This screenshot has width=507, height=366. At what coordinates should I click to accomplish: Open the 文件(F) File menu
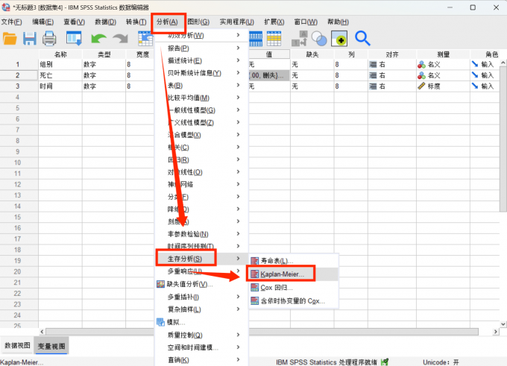pos(12,22)
